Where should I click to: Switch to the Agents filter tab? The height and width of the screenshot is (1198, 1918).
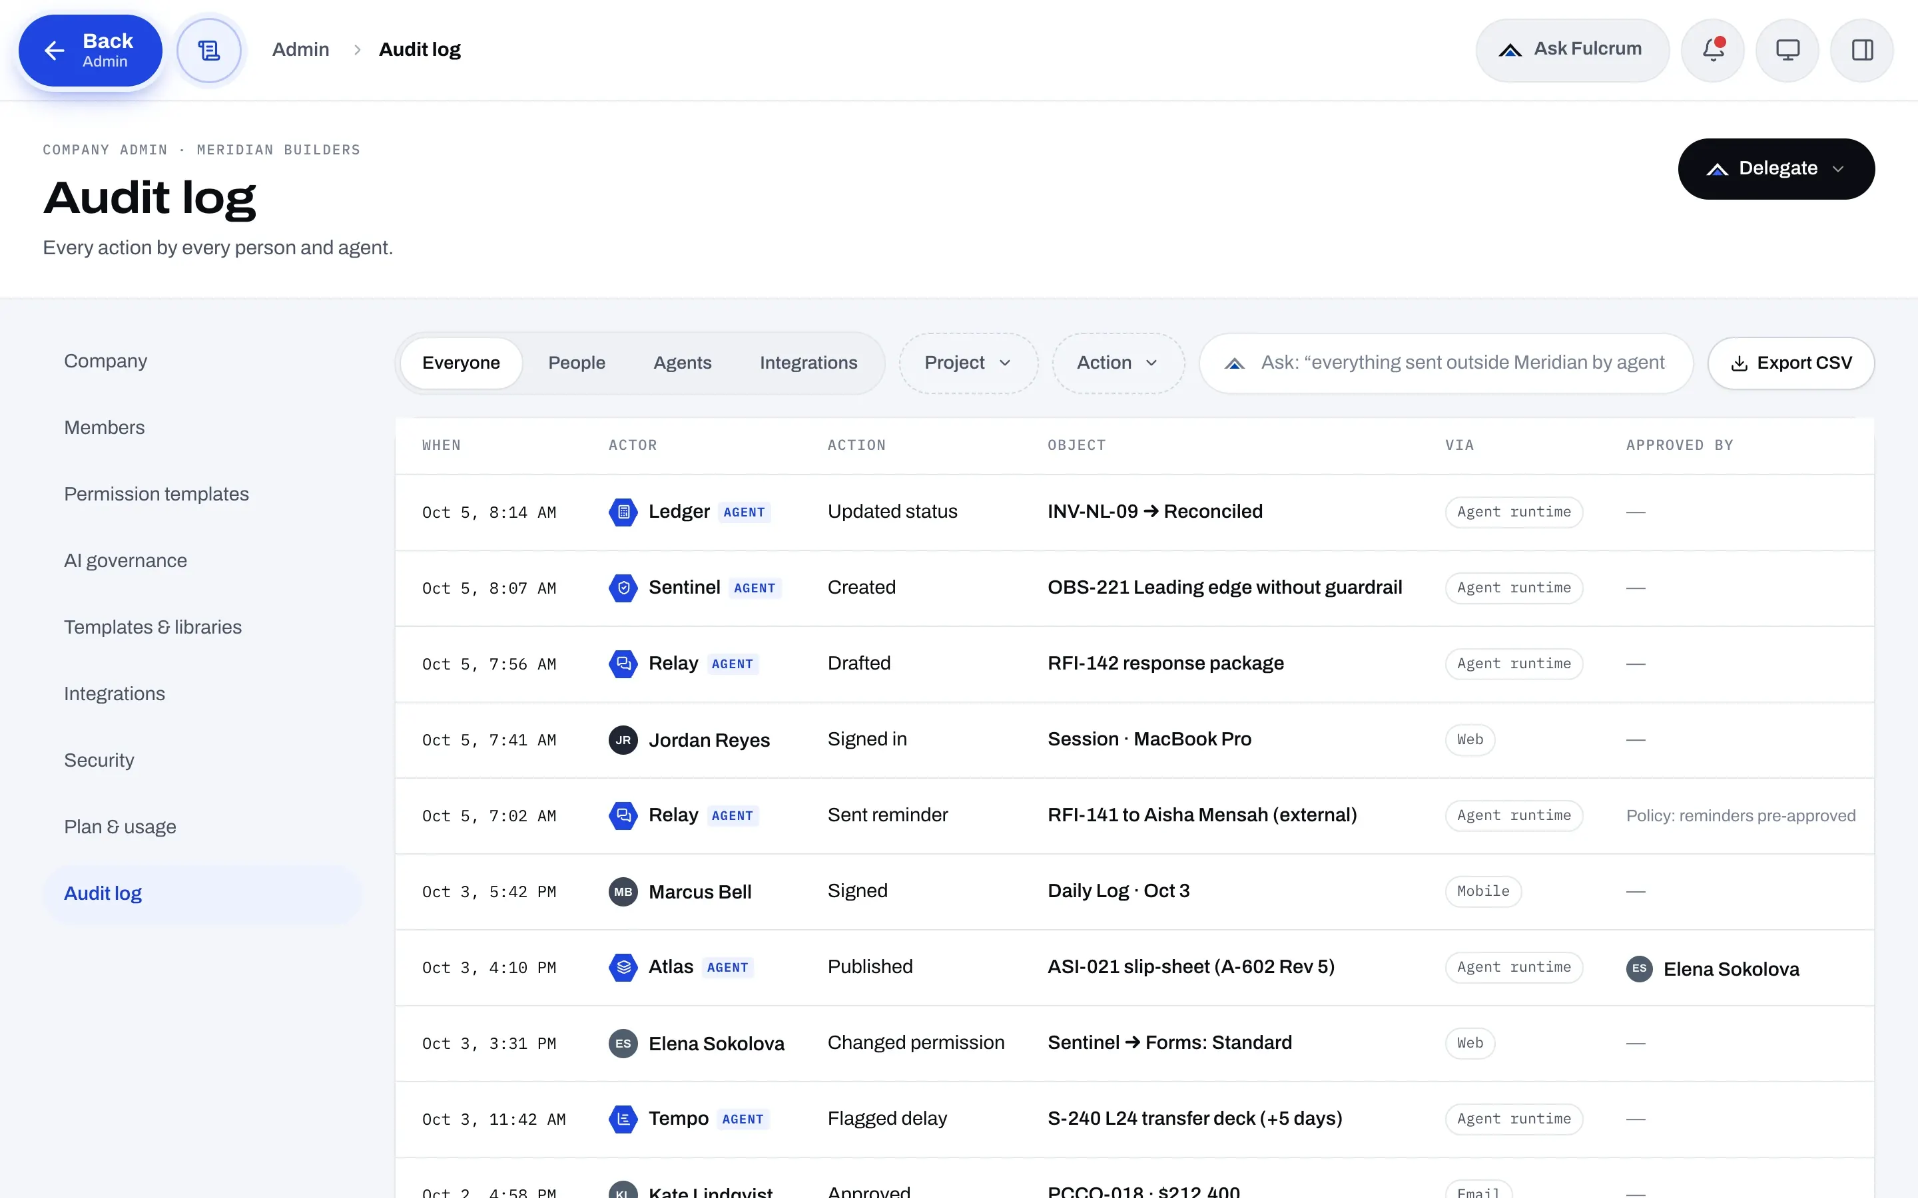point(681,363)
